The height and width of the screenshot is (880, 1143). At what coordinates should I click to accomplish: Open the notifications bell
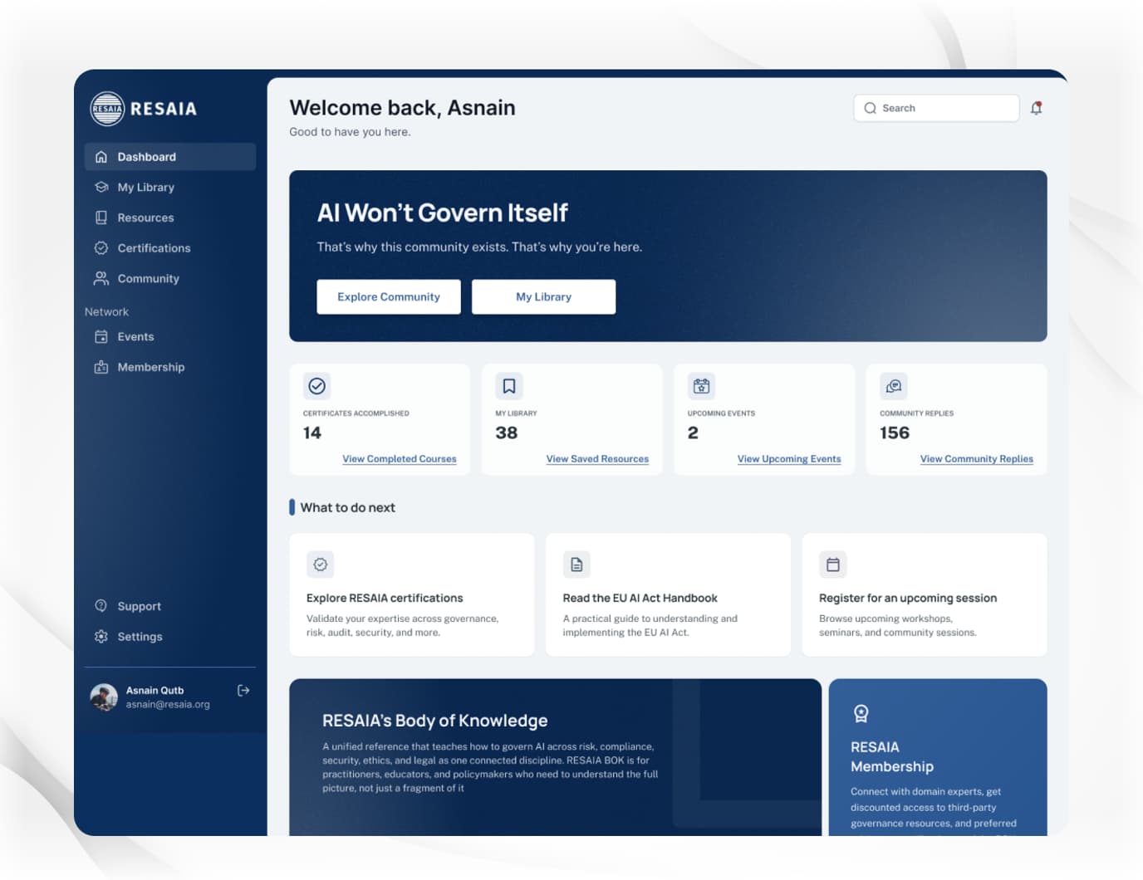coord(1037,108)
